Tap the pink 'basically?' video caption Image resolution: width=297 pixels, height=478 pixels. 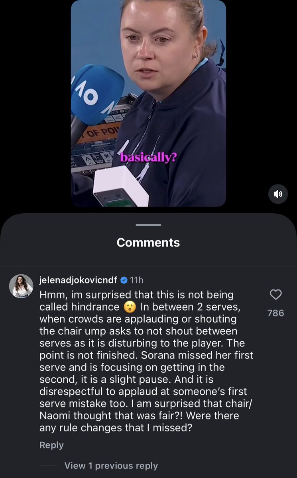[x=148, y=157]
